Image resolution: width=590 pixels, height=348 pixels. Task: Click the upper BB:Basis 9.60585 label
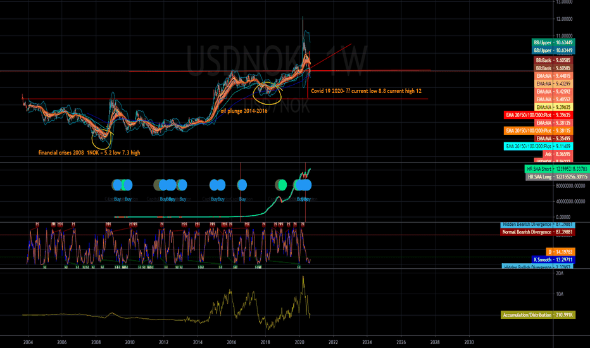pos(553,60)
